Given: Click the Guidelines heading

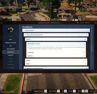Looking at the screenshot, I should tap(27, 27).
